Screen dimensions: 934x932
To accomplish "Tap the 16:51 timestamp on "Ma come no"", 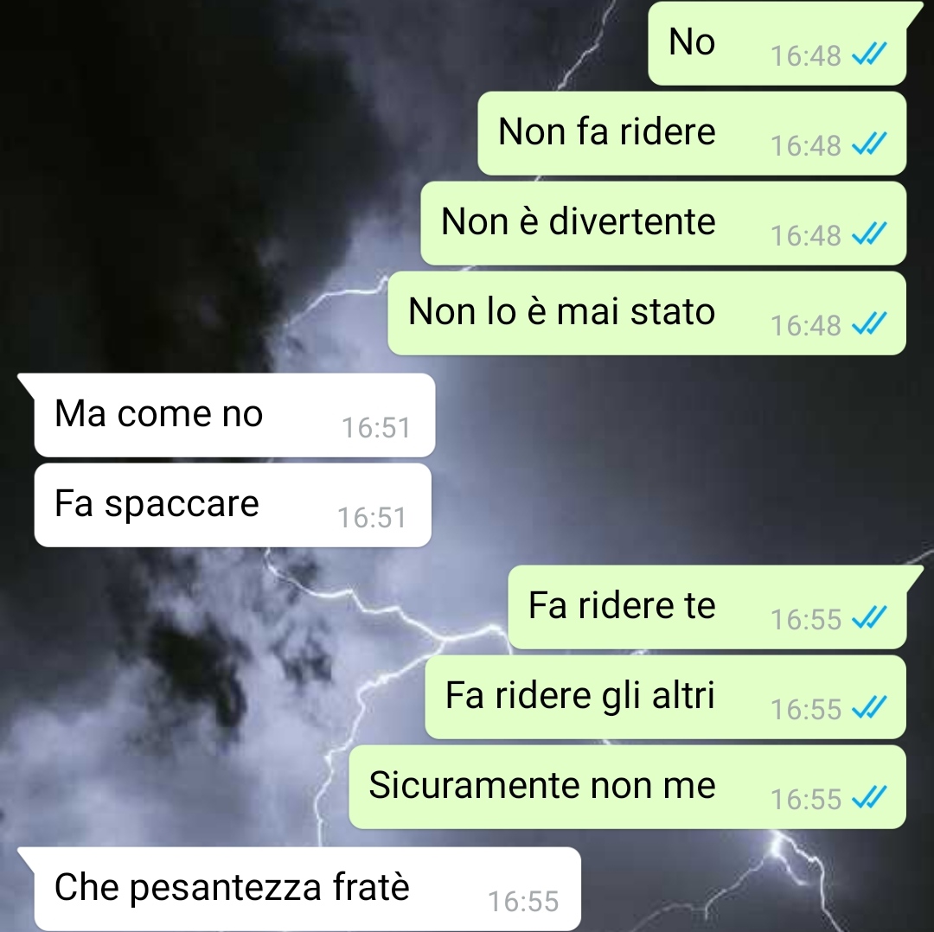I will pos(376,428).
